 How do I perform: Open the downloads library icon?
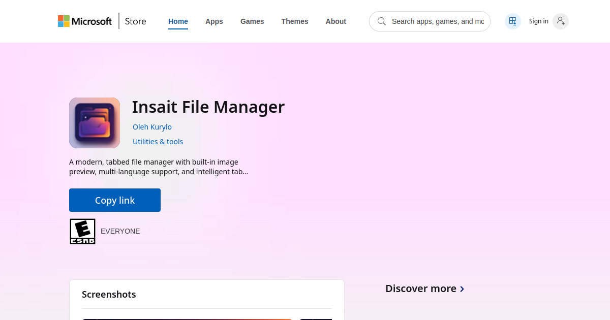pos(513,21)
